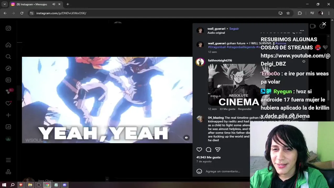This screenshot has width=334, height=188.
Task: Click the 'Audio original' link
Action: [x=216, y=33]
